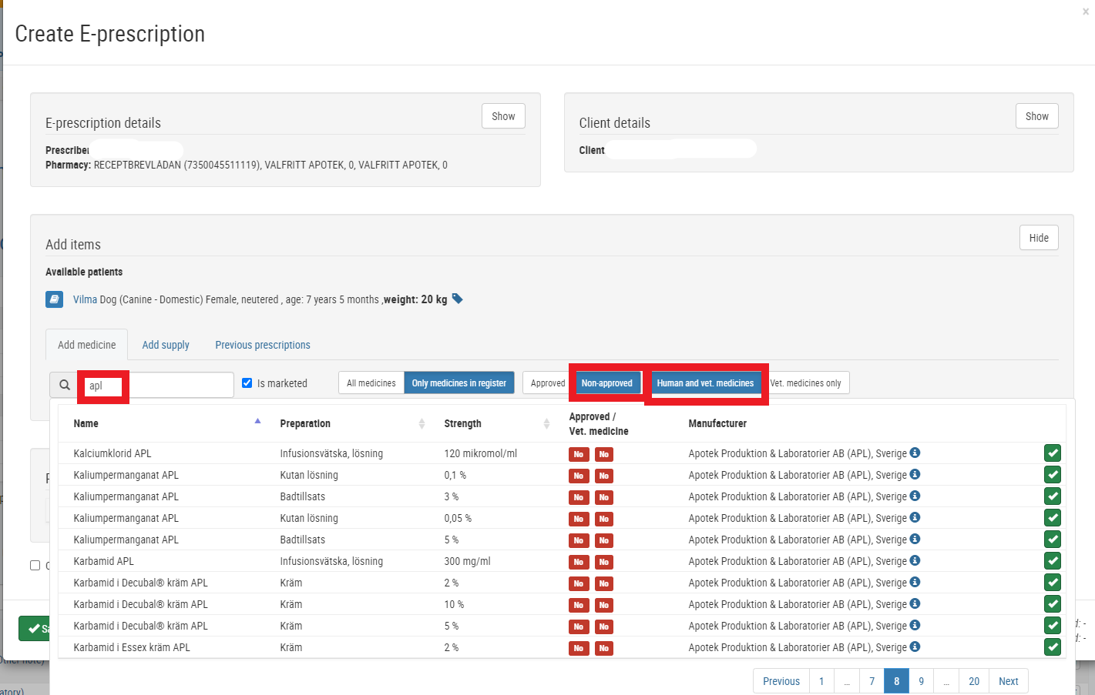Open manufacturer info for Karbamid APL row
The height and width of the screenshot is (695, 1095).
[x=915, y=560]
